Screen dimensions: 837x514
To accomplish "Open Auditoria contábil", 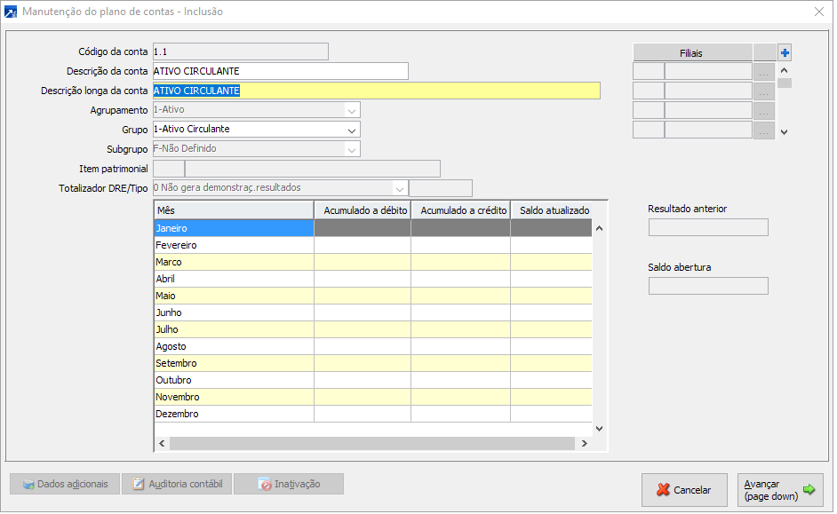I will [x=177, y=484].
